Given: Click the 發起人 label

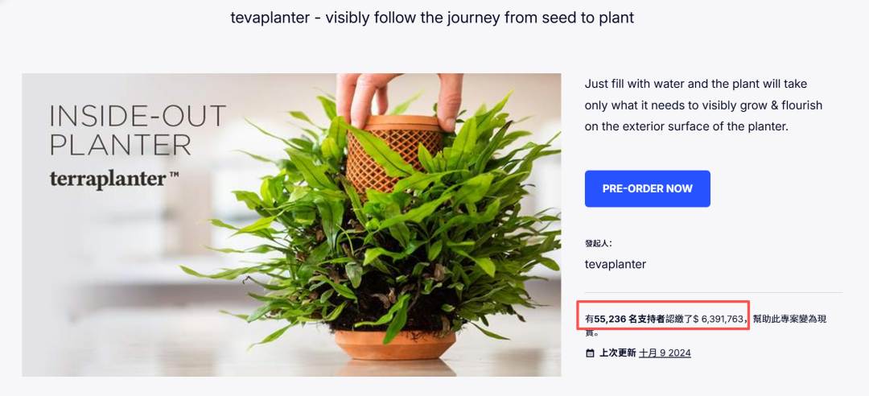Looking at the screenshot, I should (599, 242).
